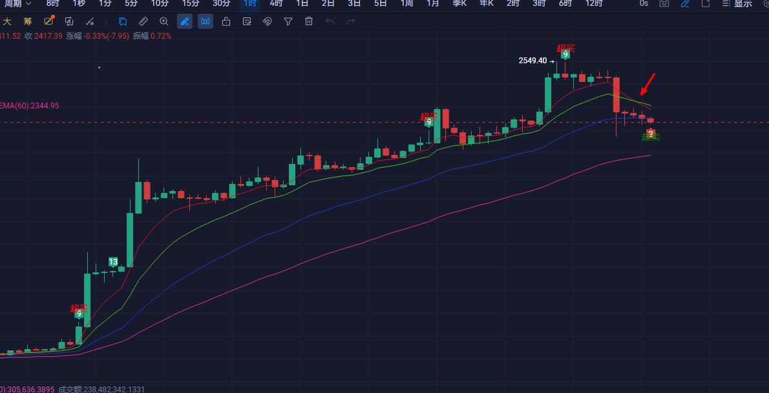
Task: Switch to the 12时 timeframe
Action: [594, 3]
